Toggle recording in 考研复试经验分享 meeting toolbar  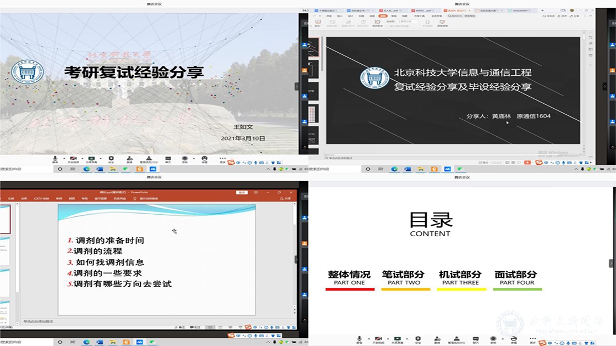185,159
